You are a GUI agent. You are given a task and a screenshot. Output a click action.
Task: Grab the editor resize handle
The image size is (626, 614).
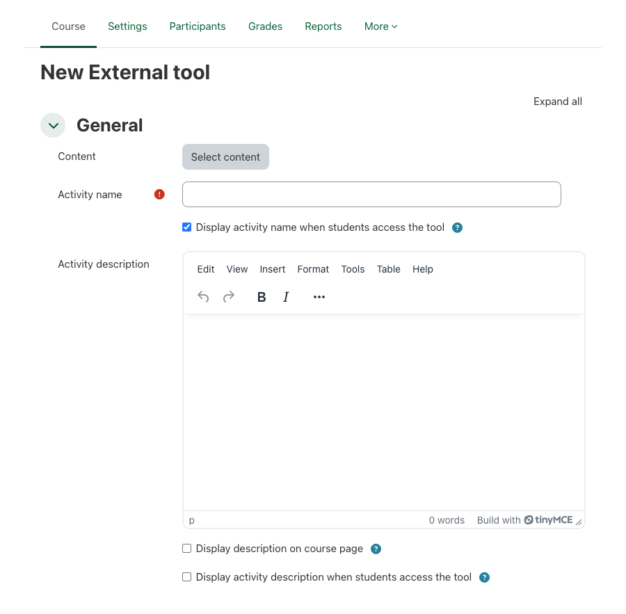point(579,522)
